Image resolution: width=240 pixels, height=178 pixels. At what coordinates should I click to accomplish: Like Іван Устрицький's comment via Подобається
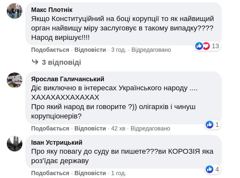tap(50, 173)
